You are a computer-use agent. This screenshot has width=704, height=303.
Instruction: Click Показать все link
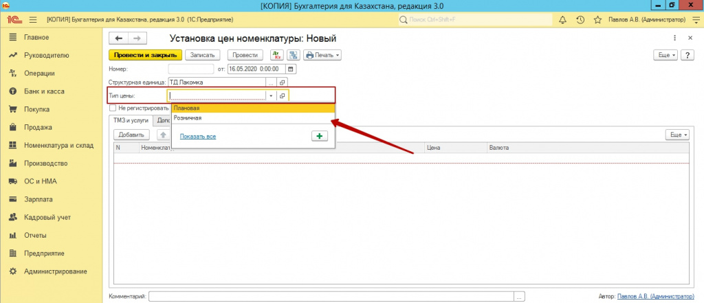click(198, 136)
